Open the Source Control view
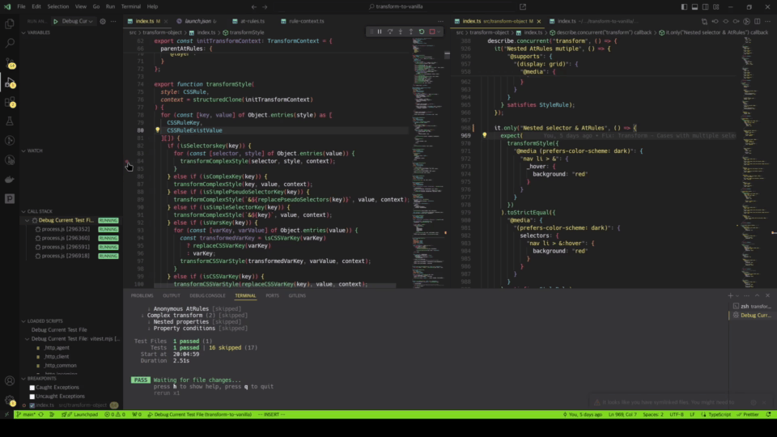777x437 pixels. point(10,63)
